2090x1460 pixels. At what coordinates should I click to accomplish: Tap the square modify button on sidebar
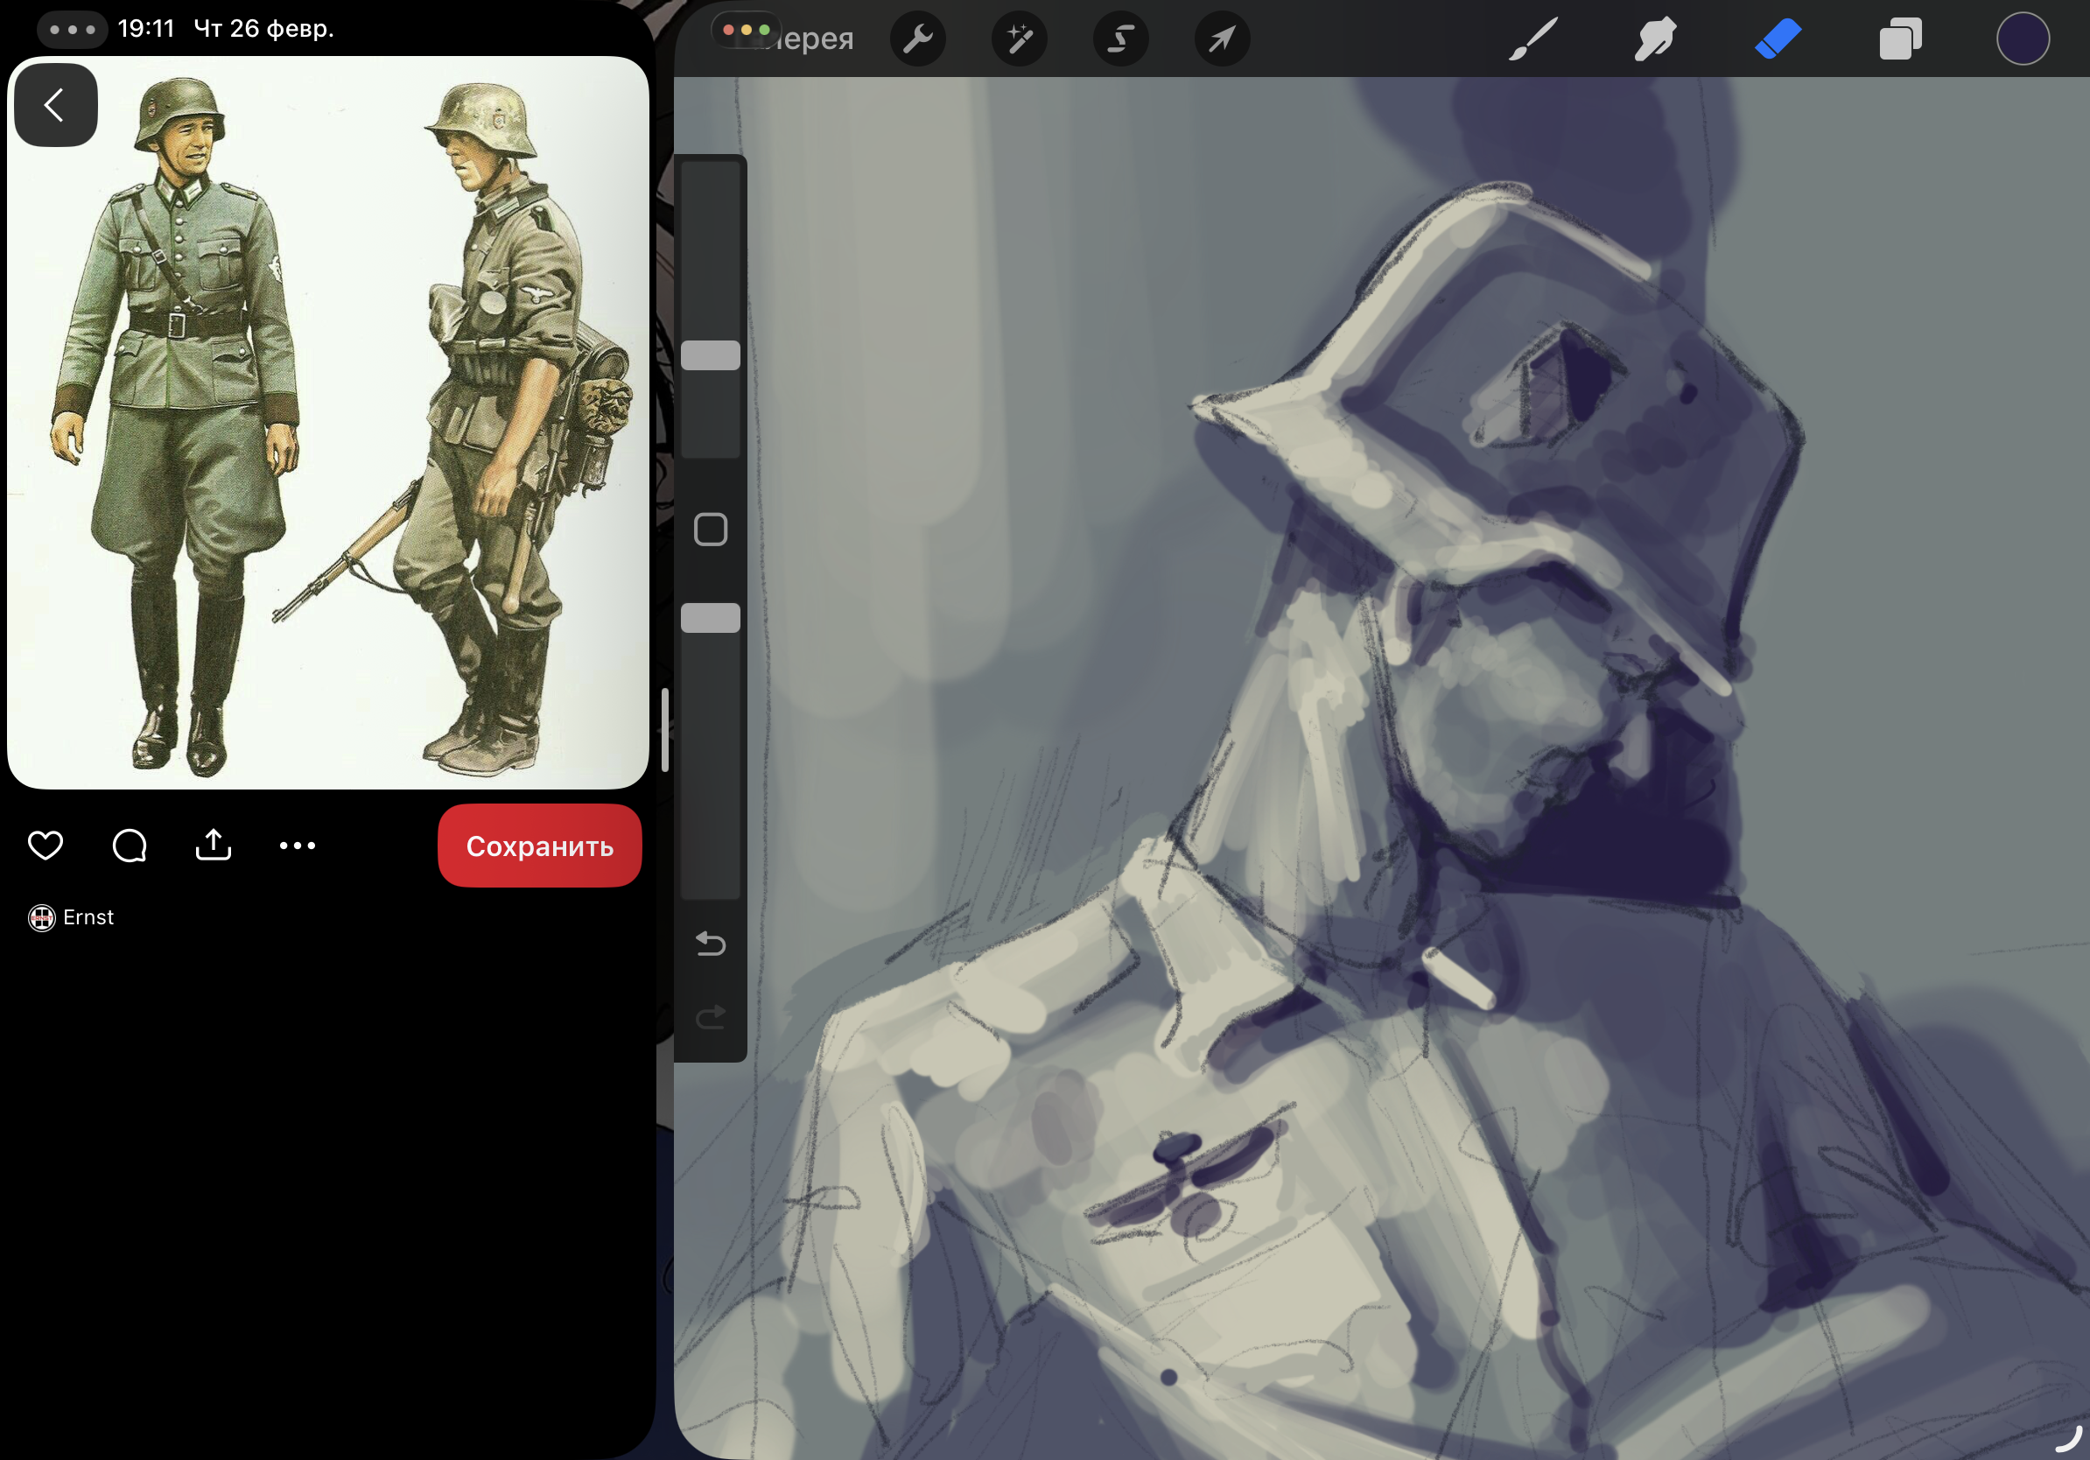710,529
